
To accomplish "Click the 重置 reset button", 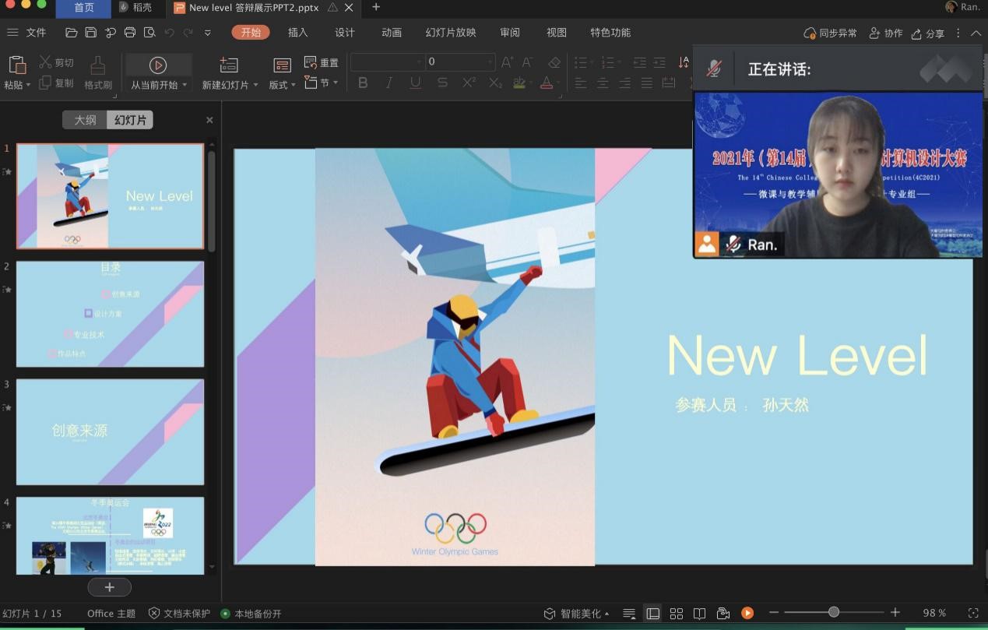I will coord(321,62).
